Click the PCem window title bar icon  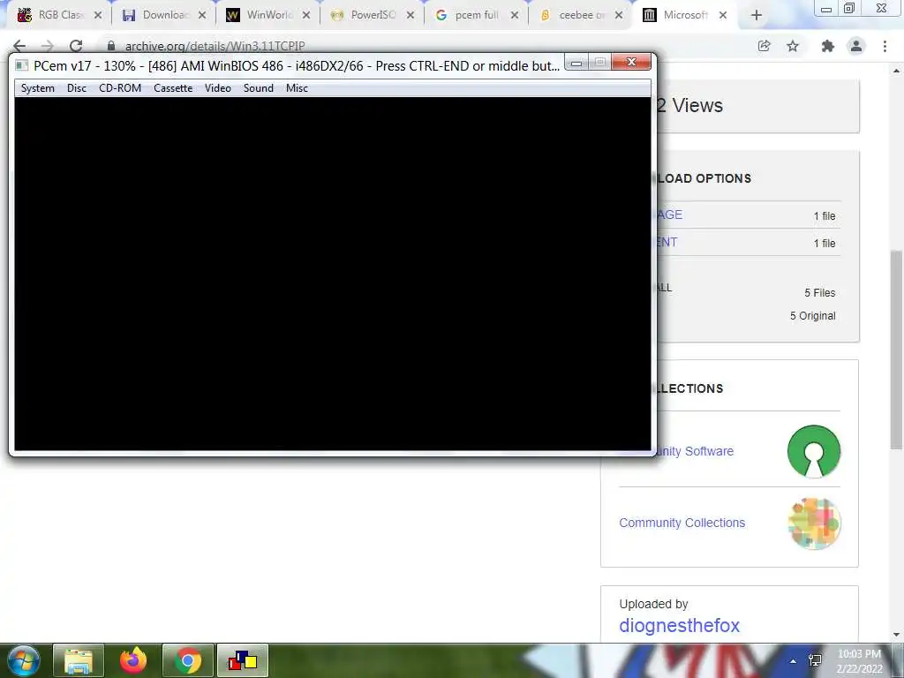point(22,65)
